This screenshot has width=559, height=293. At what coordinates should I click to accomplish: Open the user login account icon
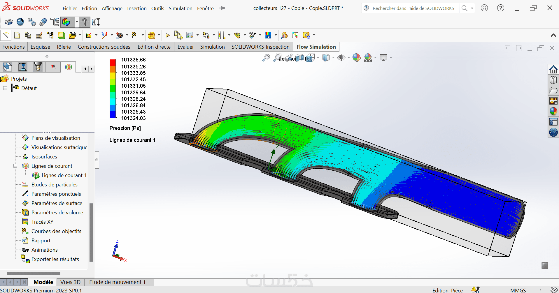tap(484, 8)
